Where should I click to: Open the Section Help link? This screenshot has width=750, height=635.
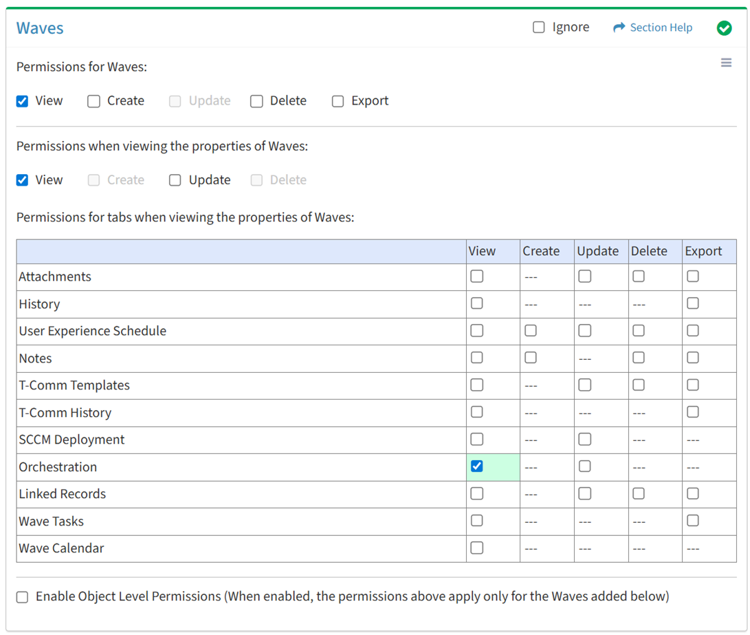pyautogui.click(x=661, y=28)
